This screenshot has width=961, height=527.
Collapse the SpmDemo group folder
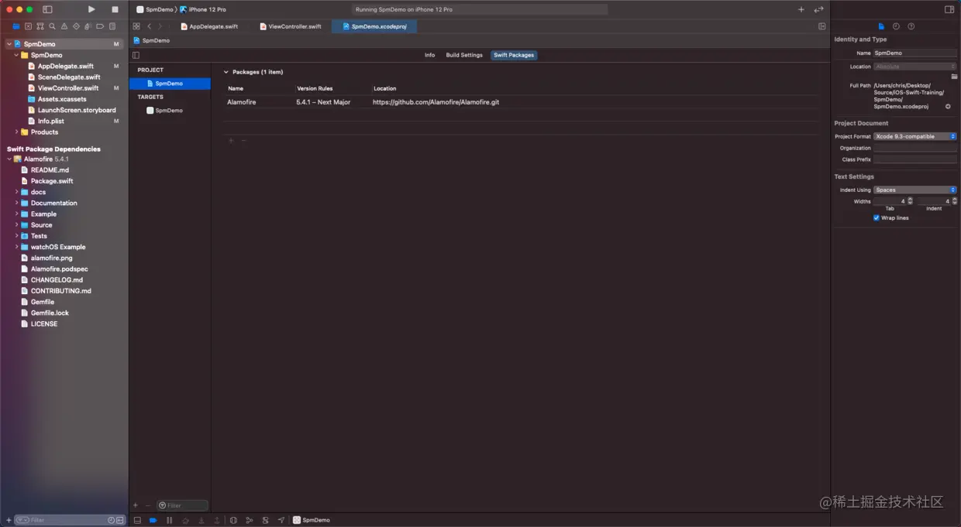[x=16, y=55]
